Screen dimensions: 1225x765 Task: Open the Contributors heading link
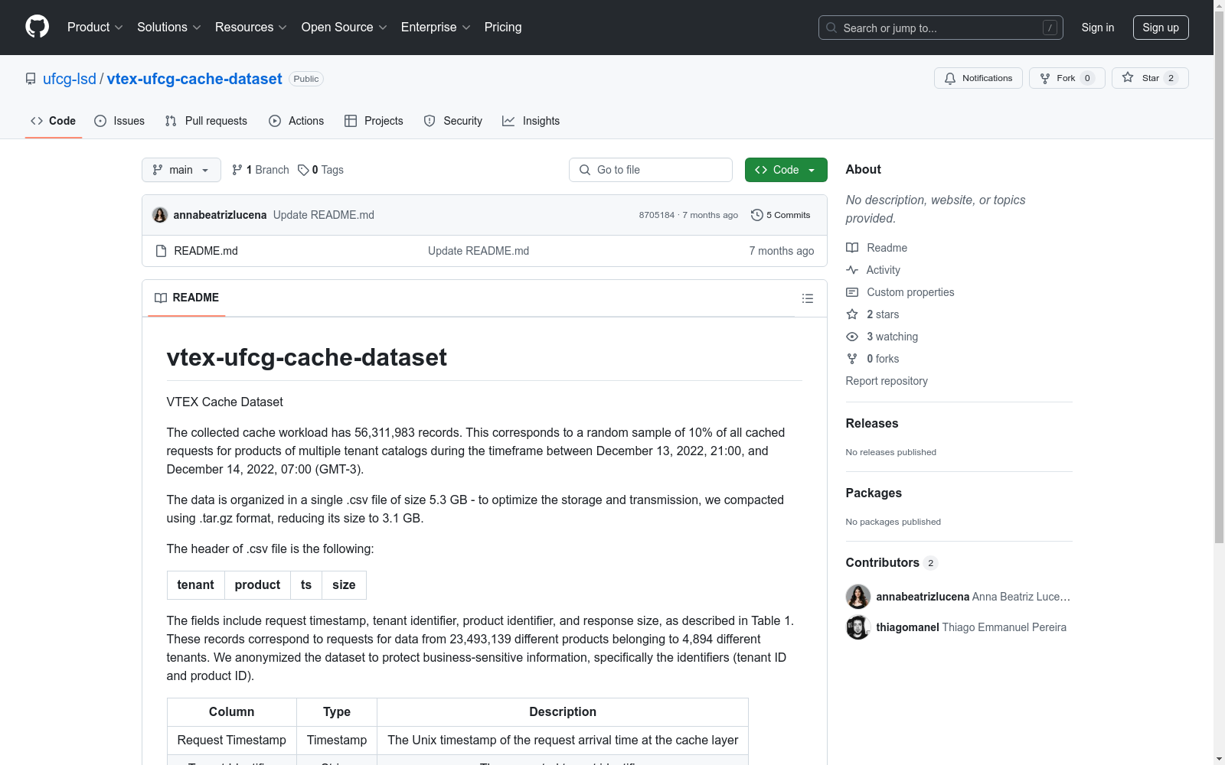(892, 563)
